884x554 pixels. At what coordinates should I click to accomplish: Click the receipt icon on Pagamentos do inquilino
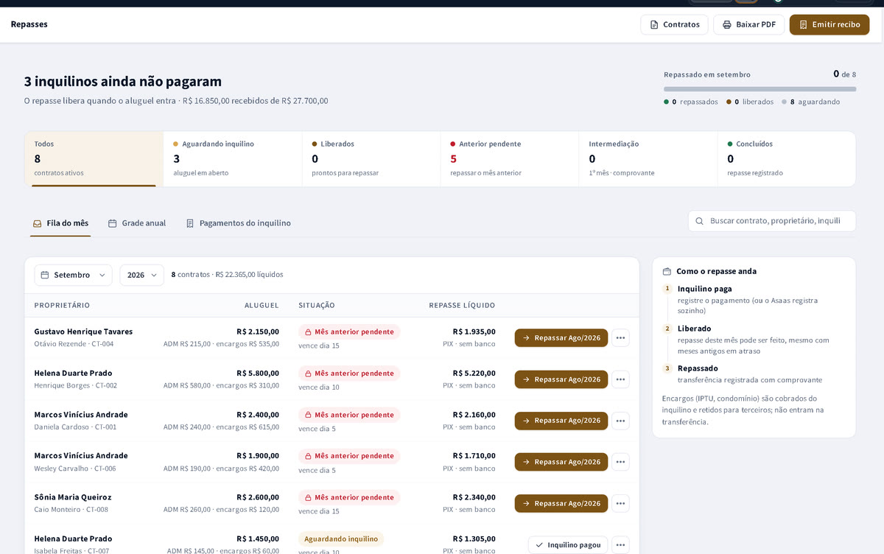tap(190, 223)
